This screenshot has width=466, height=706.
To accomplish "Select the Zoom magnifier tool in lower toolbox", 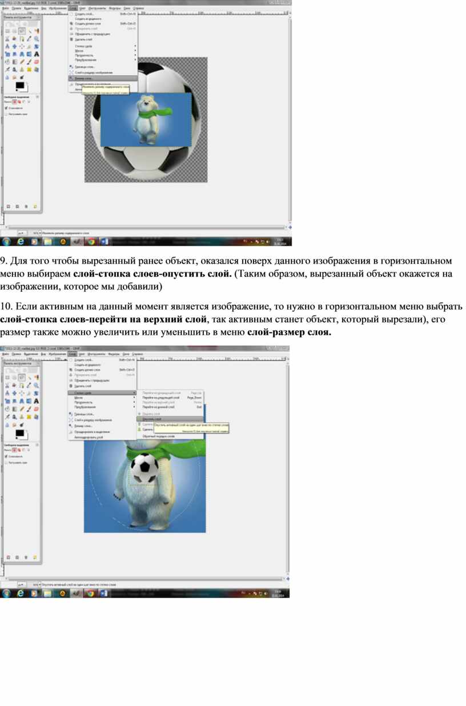I will pyautogui.click(x=37, y=386).
